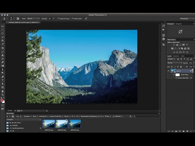Image resolution: width=195 pixels, height=146 pixels.
Task: Select the Lasso tool
Action: (x=2, y=33)
